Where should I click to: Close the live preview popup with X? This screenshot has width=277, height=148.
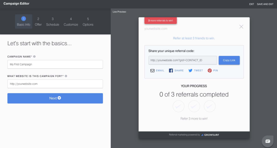click(241, 27)
